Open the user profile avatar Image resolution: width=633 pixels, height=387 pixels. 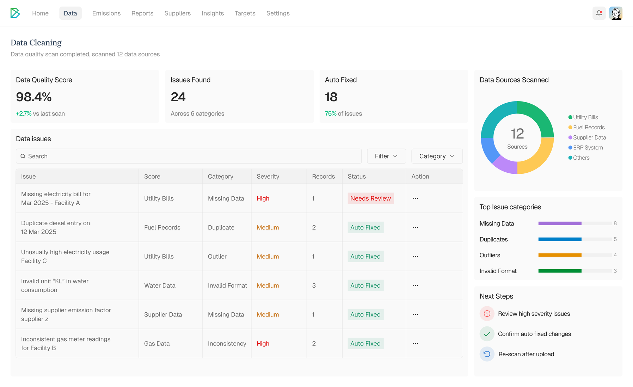pyautogui.click(x=616, y=13)
